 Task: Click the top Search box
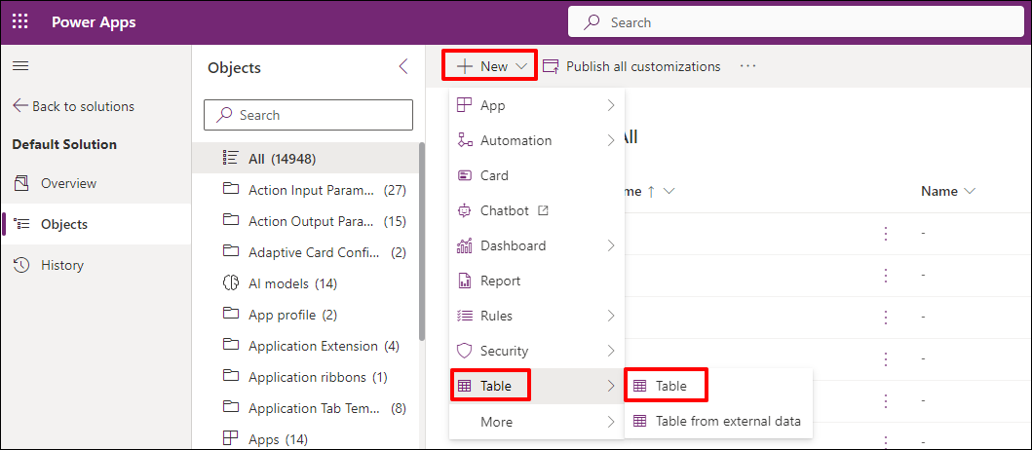click(x=798, y=22)
